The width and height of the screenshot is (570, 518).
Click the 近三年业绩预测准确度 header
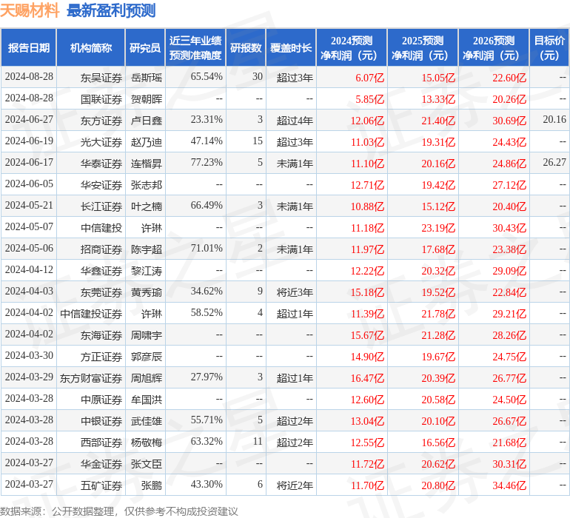point(195,47)
